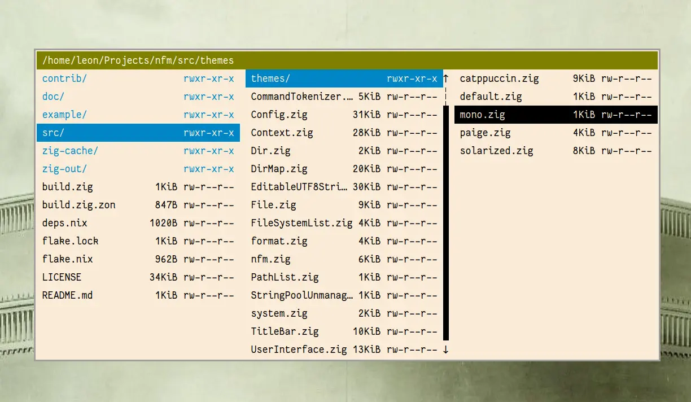Select the solarized.zig theme file
The image size is (691, 402).
click(496, 151)
